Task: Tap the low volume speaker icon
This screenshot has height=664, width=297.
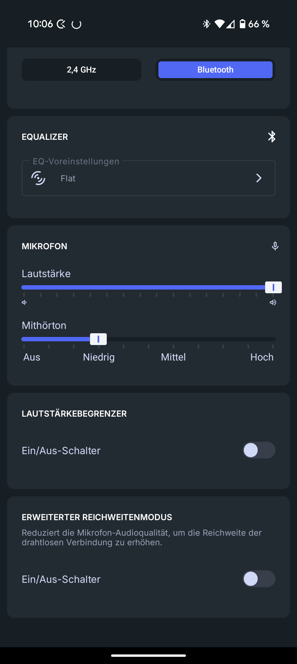Action: 24,303
